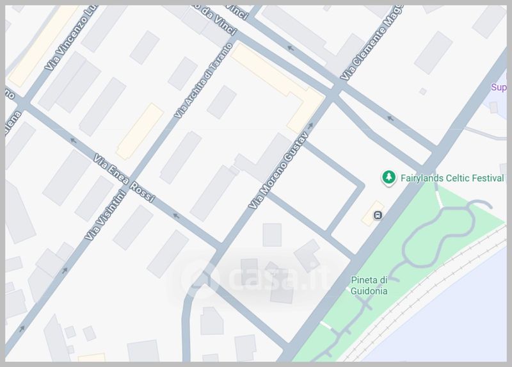Click the Via Moreno Gustav street label

[278, 170]
